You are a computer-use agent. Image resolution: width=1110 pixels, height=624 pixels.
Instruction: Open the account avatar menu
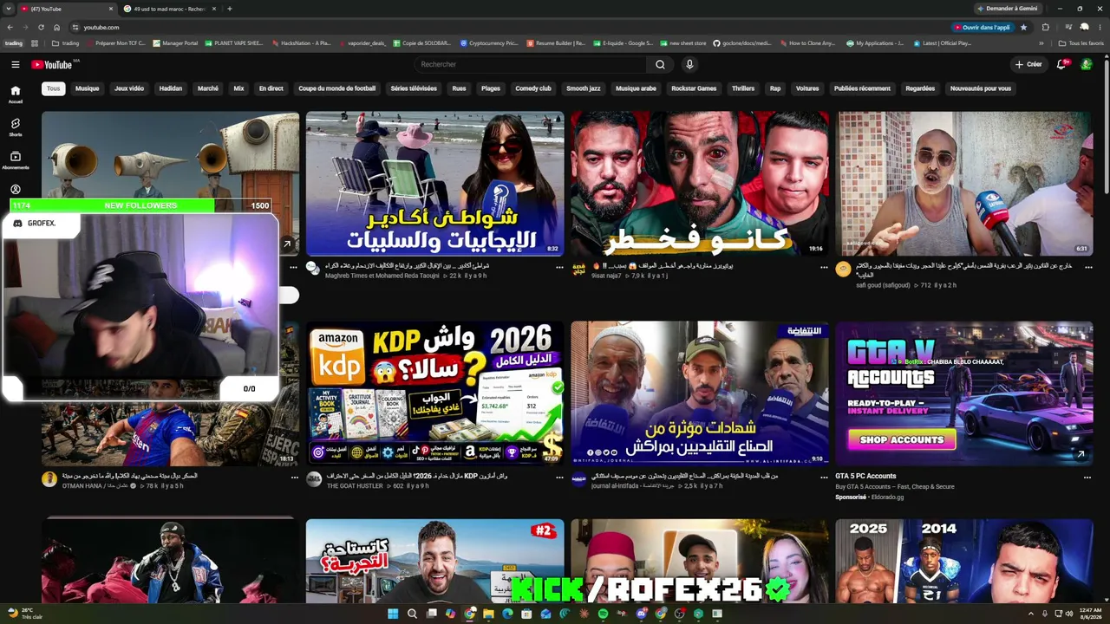click(1087, 64)
